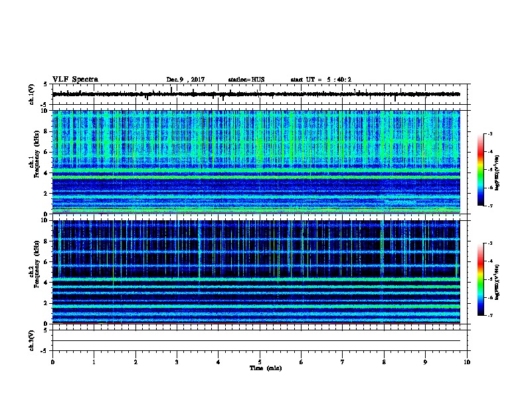This screenshot has height=406, width=526.
Task: Click the ch.2 spectrogram plot area
Action: click(x=256, y=272)
